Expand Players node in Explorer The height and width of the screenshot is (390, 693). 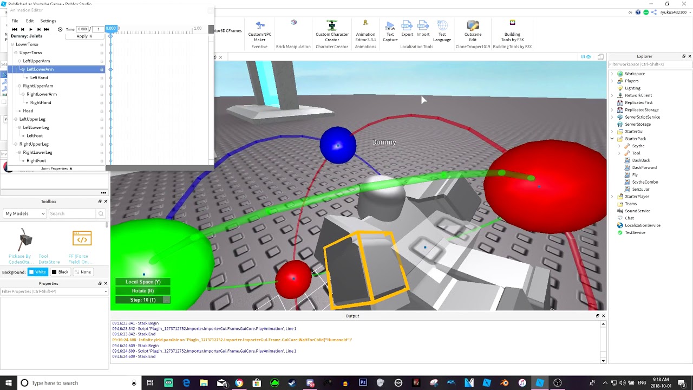click(x=612, y=81)
